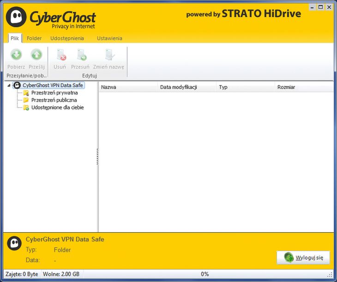Screen dimensions: 337x282
Task: Click the 0% usage progress bar
Action: pos(205,274)
